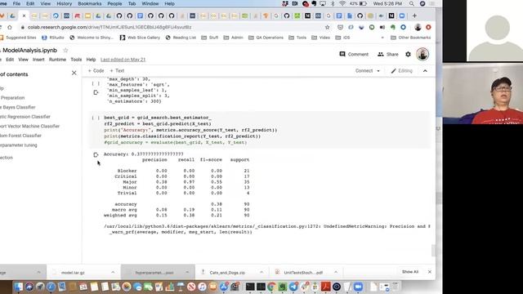The width and height of the screenshot is (523, 294).
Task: Close the table of contents panel
Action: 74,73
